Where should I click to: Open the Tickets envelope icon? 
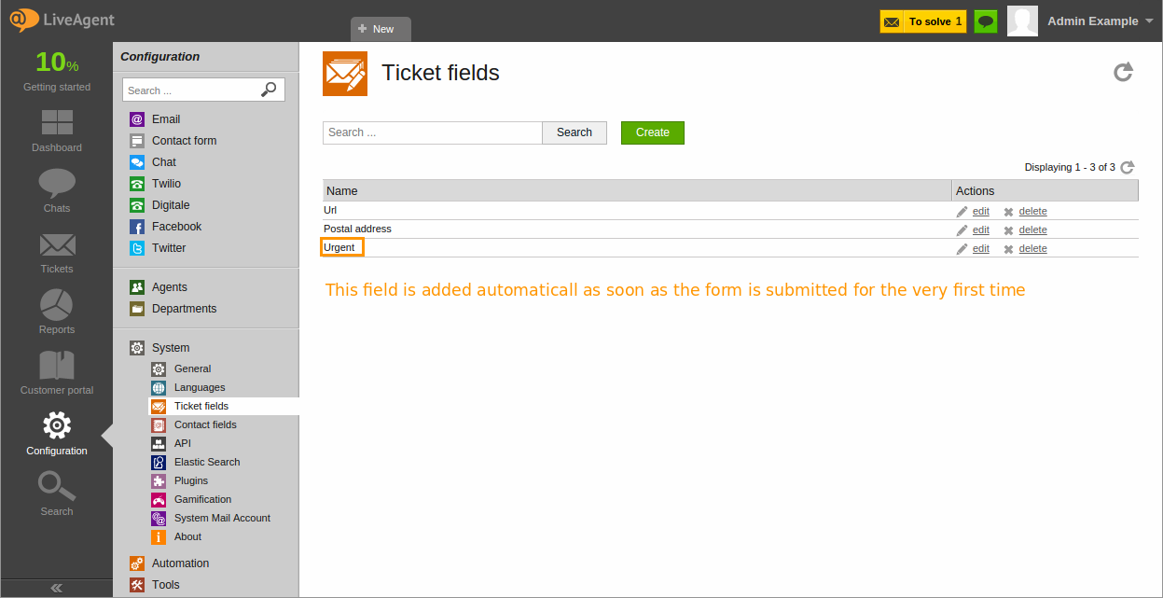click(57, 244)
